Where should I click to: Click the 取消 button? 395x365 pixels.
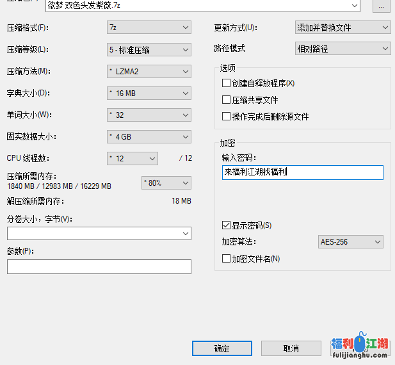tap(290, 348)
